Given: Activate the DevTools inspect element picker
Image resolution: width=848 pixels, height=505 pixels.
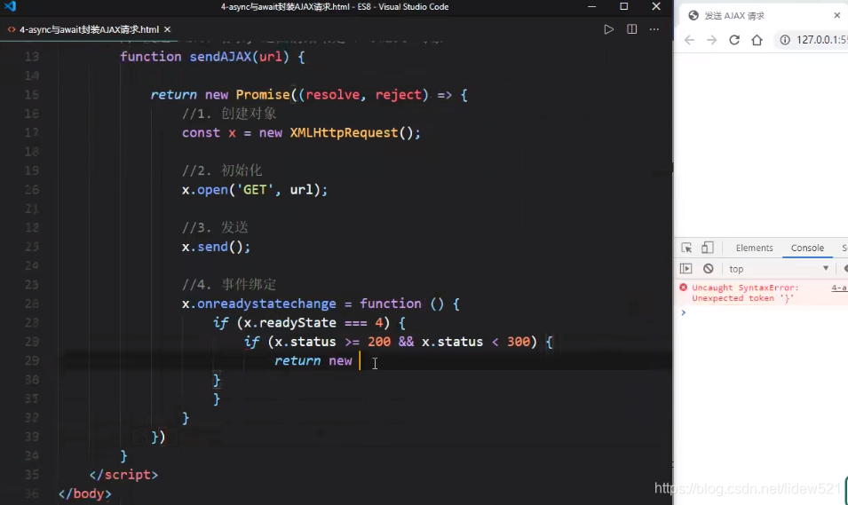Looking at the screenshot, I should point(686,248).
